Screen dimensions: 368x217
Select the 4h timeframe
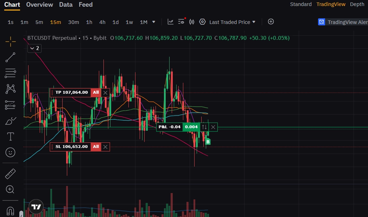[x=102, y=22]
